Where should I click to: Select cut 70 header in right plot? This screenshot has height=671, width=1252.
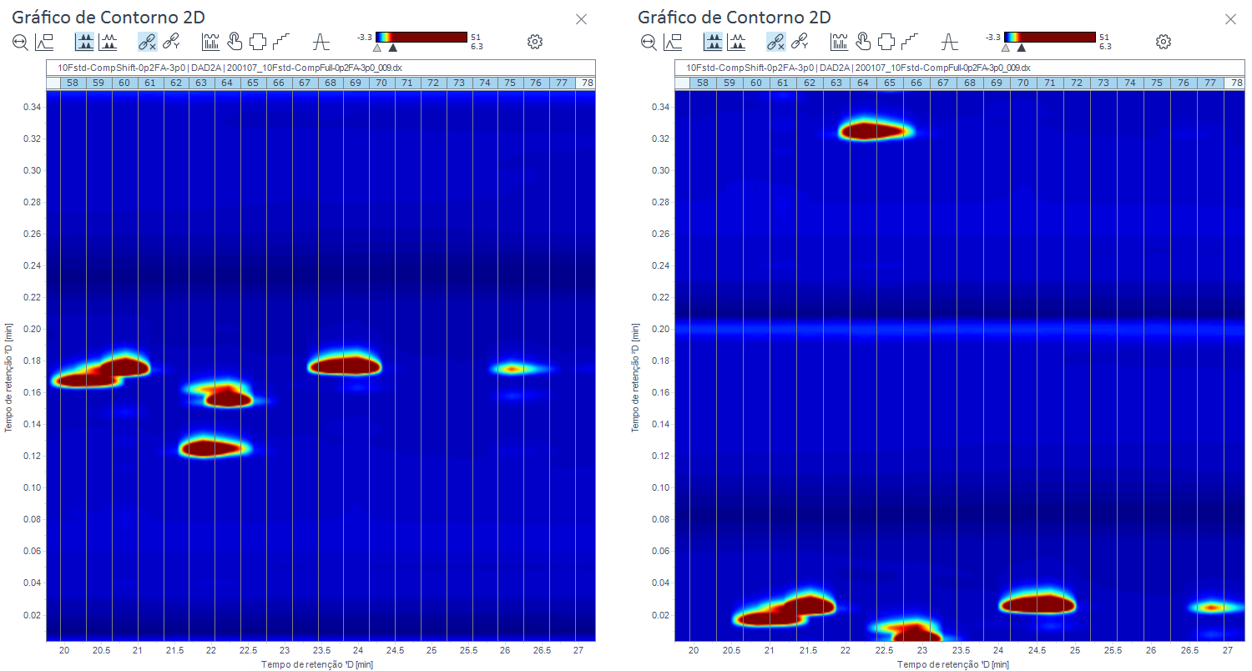(x=1023, y=83)
